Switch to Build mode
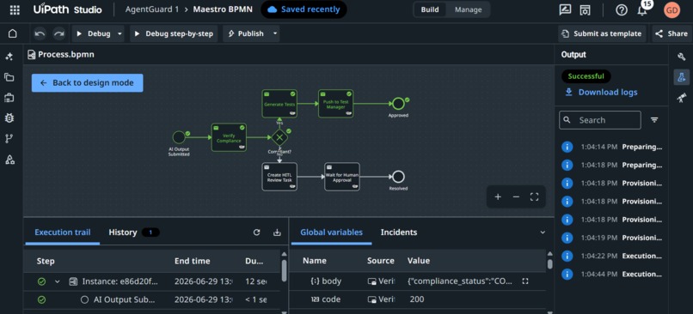The height and width of the screenshot is (314, 693). (x=430, y=9)
